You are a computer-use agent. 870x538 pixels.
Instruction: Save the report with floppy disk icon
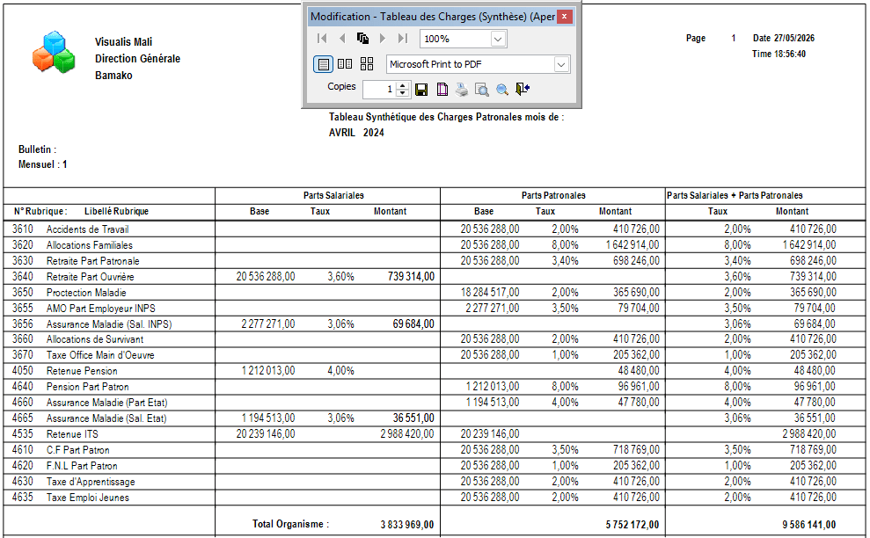[x=421, y=90]
